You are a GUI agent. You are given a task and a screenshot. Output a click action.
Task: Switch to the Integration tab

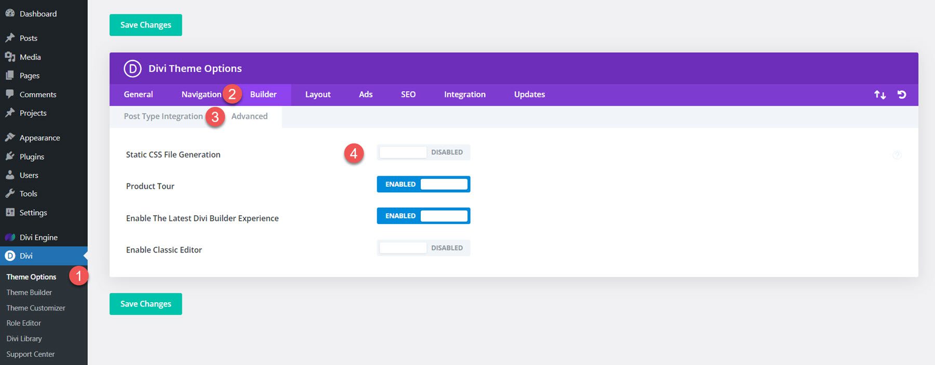click(465, 94)
